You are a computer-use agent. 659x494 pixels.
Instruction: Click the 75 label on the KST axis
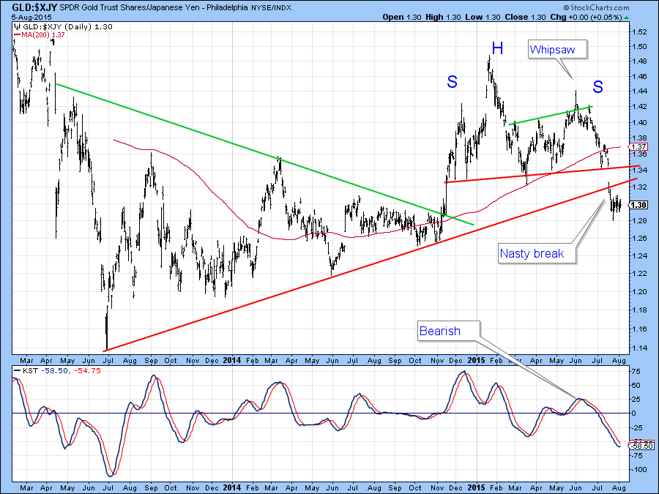click(636, 372)
